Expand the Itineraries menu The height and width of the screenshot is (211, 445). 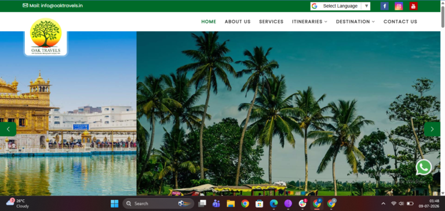tap(309, 21)
